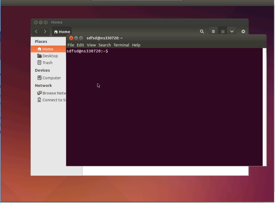Open the gear settings menu in Files
The height and width of the screenshot is (203, 275).
point(243,31)
